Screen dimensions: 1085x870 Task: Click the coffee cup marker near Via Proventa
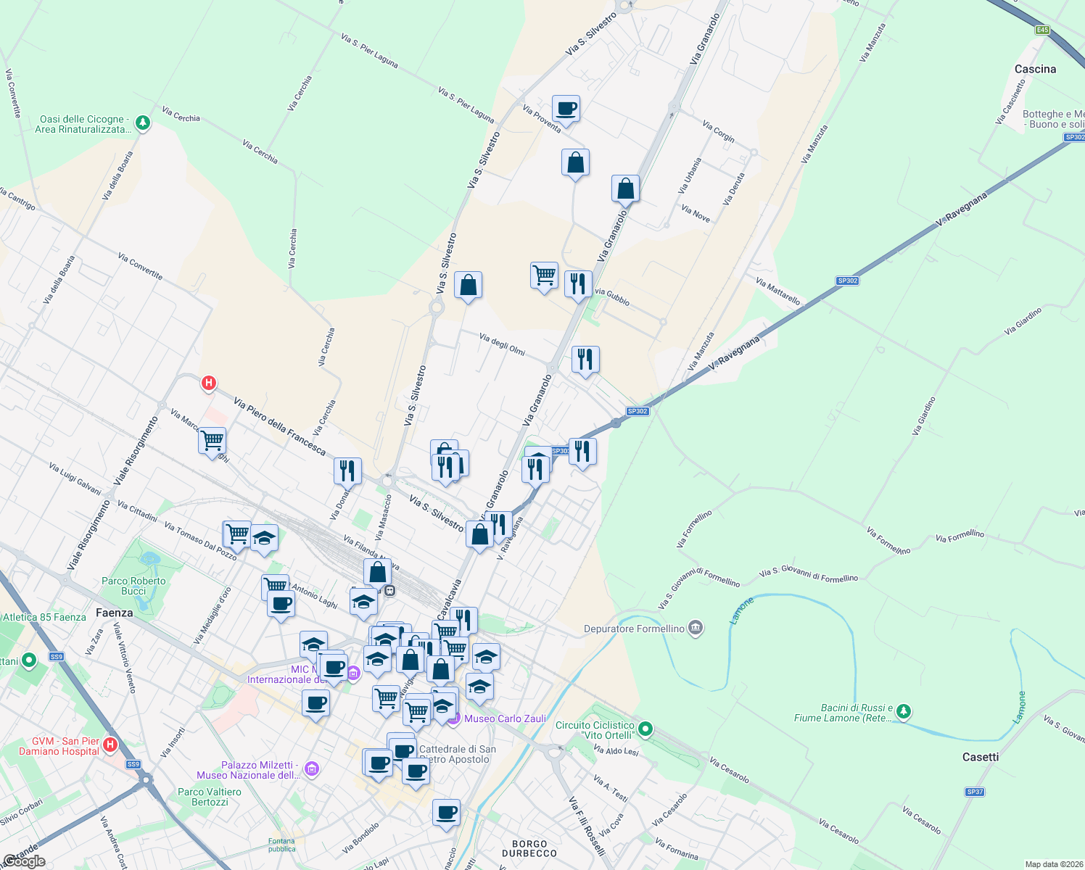(x=566, y=109)
